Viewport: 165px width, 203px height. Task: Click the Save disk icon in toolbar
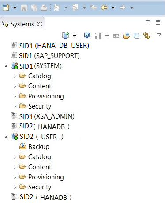[24, 7]
